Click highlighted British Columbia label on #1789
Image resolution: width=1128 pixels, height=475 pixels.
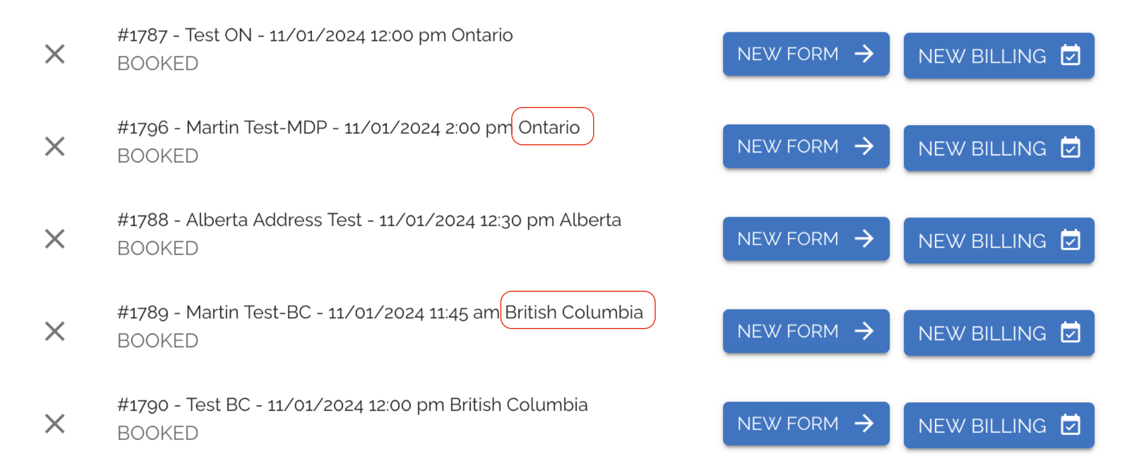[x=574, y=312]
